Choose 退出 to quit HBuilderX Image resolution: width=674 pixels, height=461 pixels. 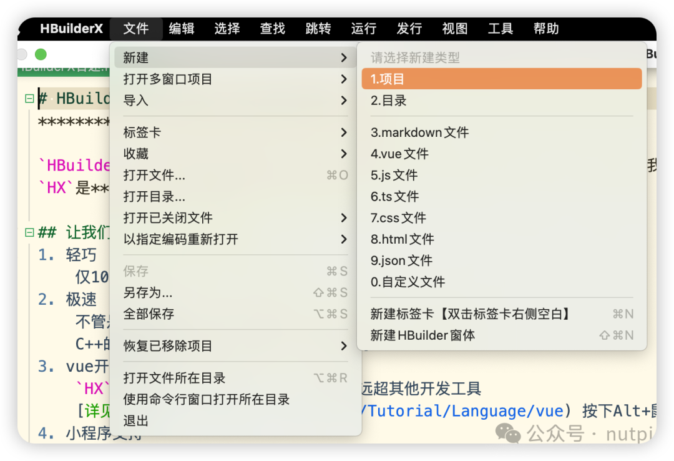click(235, 420)
